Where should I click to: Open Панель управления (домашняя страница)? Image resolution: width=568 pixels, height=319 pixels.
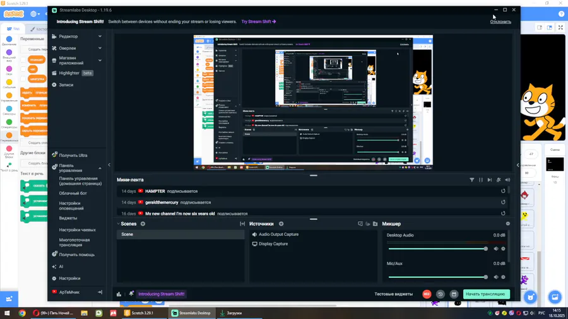tap(80, 181)
